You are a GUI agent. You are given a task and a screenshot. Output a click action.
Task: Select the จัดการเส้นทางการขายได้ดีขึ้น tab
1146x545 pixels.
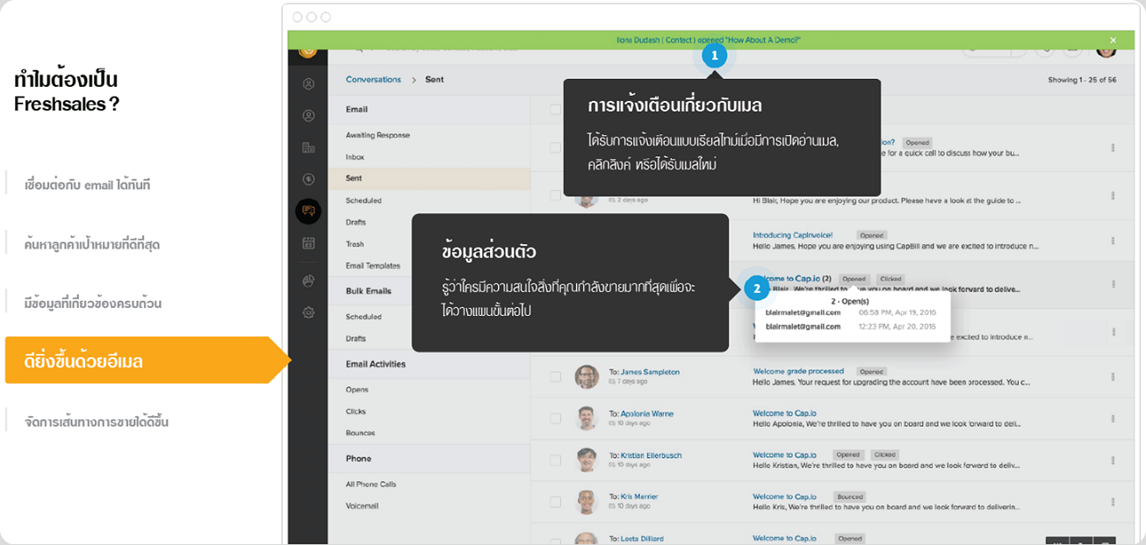(97, 422)
